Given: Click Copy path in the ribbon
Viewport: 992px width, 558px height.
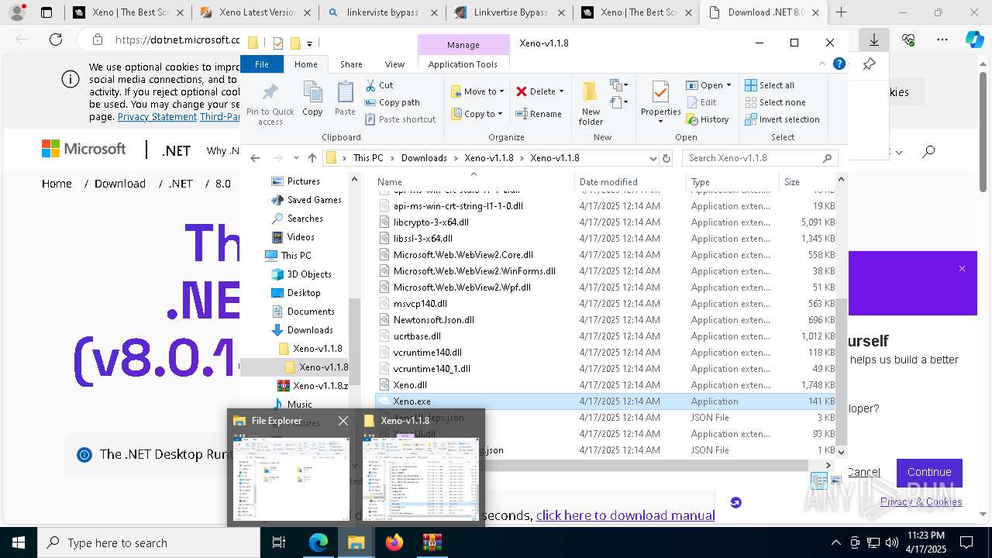Looking at the screenshot, I should tap(391, 102).
